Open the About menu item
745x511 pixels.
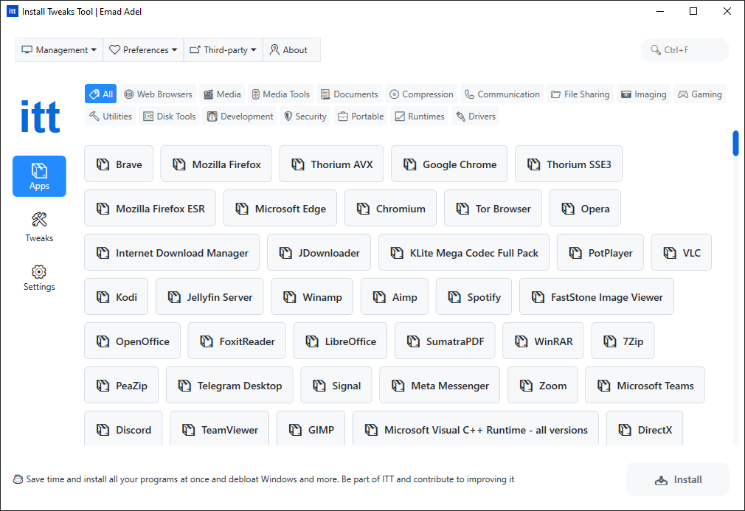288,50
